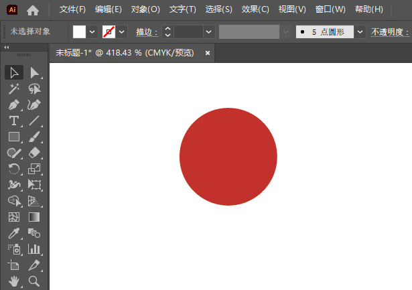Image resolution: width=412 pixels, height=290 pixels.
Task: Select the Direct Selection tool
Action: tap(34, 73)
